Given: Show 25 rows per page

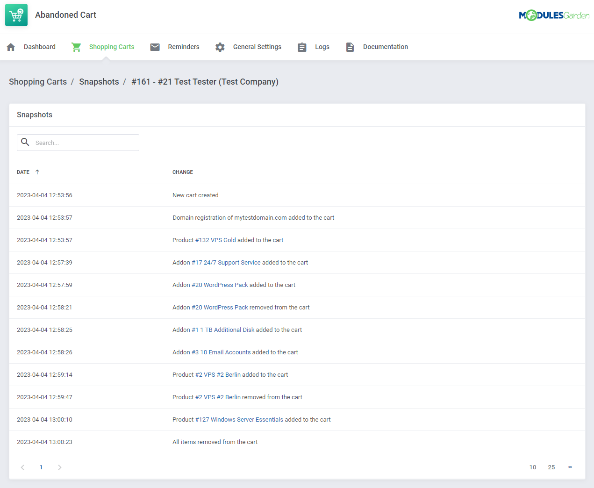Looking at the screenshot, I should (551, 467).
